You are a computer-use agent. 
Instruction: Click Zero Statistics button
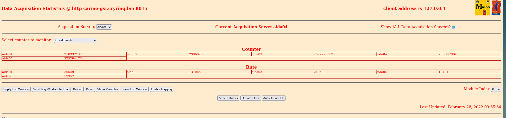(228, 98)
